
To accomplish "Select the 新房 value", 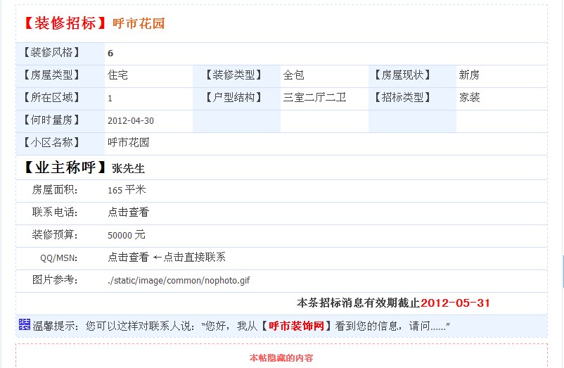I will click(x=469, y=75).
